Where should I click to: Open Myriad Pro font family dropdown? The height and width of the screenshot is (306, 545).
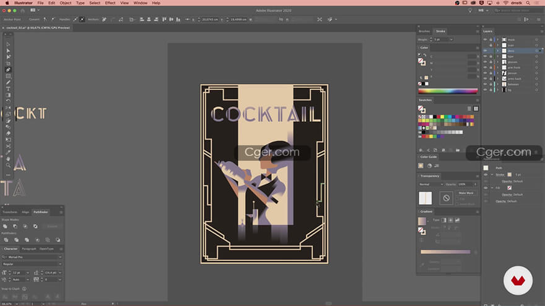(60, 257)
